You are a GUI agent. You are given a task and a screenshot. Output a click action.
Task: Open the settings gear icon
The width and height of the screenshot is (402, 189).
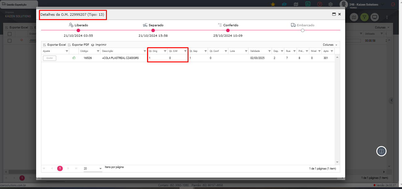click(331, 4)
